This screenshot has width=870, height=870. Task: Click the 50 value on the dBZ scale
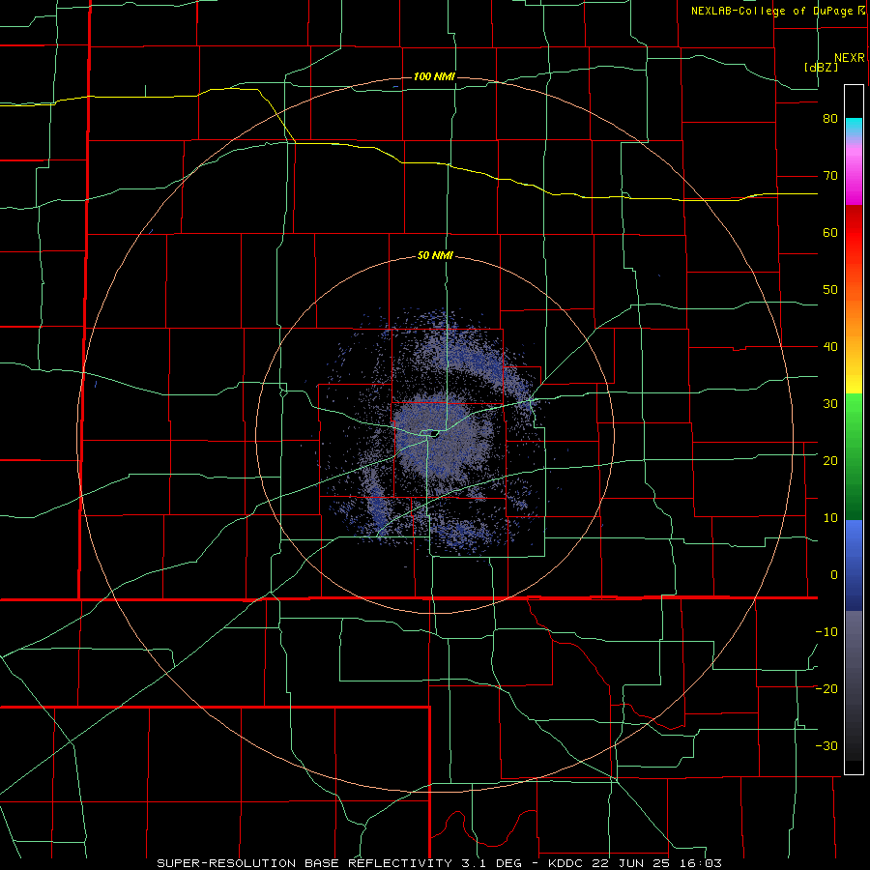click(x=830, y=290)
